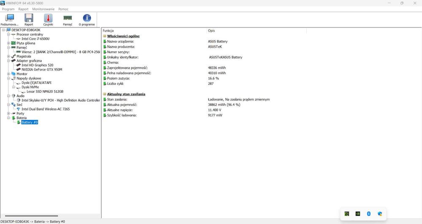The width and height of the screenshot is (422, 224).
Task: Click the Płyta główna motherboard icon
Action: (x=14, y=43)
